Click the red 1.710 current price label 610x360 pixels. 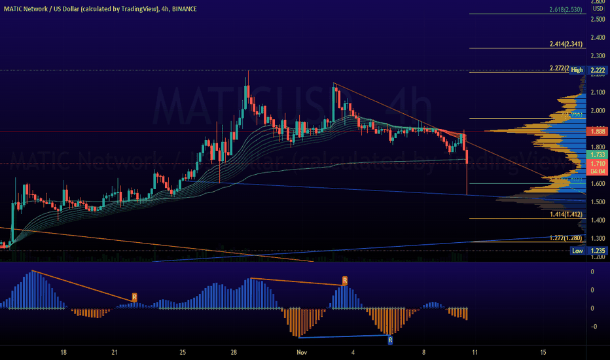pyautogui.click(x=598, y=164)
